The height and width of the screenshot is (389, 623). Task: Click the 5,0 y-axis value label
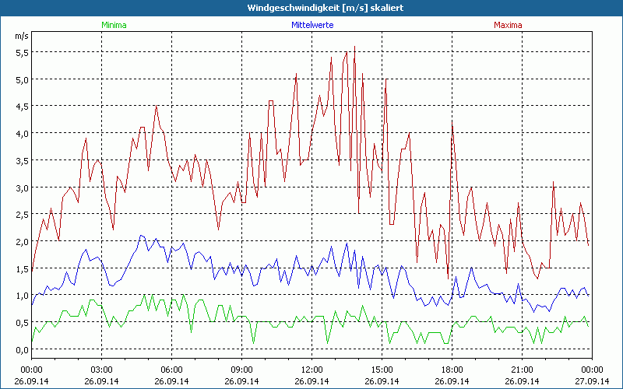(22, 79)
